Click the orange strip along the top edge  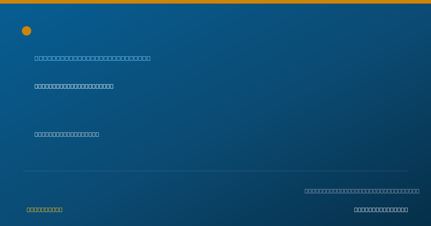tap(215, 2)
